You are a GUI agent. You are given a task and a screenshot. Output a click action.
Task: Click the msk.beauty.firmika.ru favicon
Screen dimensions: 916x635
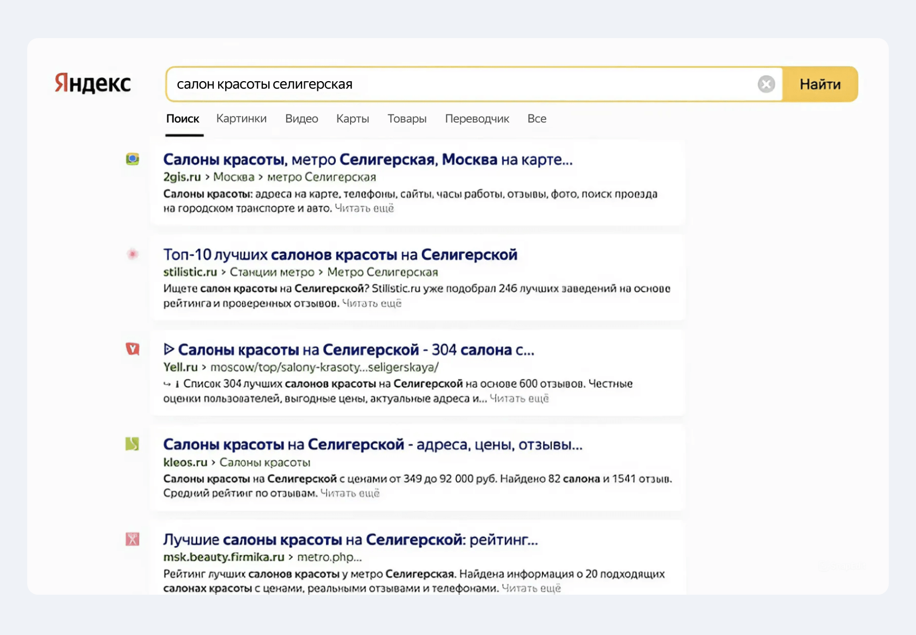(x=132, y=539)
